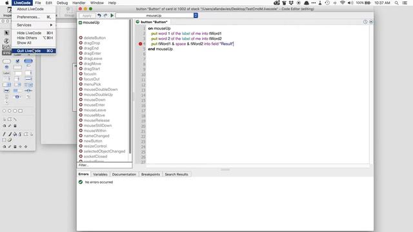This screenshot has width=413, height=232.
Task: Choose Quit LiveCode from the menu
Action: (x=34, y=51)
